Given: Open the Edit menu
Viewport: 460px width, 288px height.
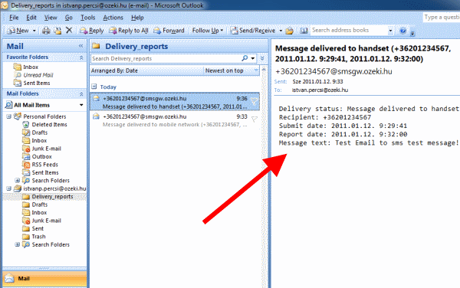Looking at the screenshot, I should tap(31, 18).
